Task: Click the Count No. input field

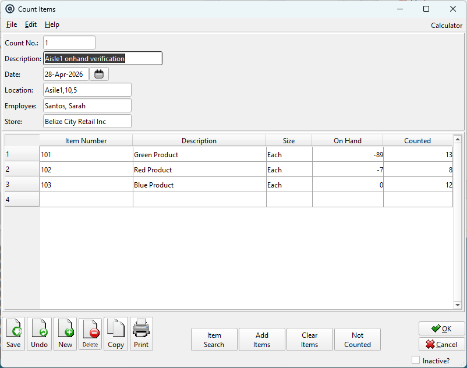Action: click(x=69, y=43)
